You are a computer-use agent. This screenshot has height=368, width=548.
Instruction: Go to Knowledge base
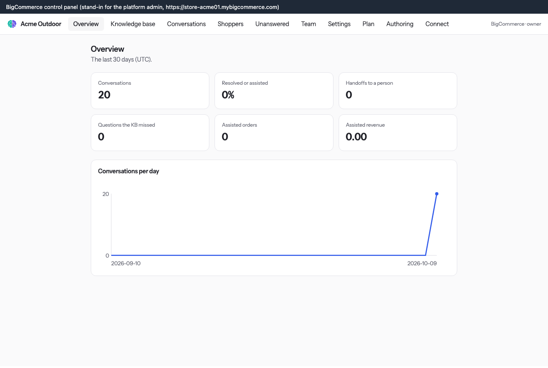click(133, 24)
